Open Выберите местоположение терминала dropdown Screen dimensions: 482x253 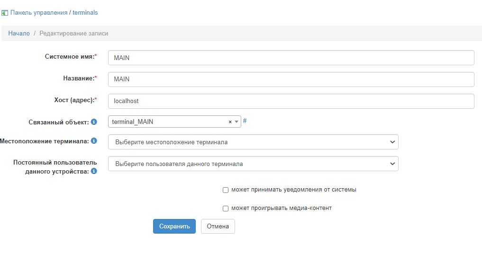point(253,142)
